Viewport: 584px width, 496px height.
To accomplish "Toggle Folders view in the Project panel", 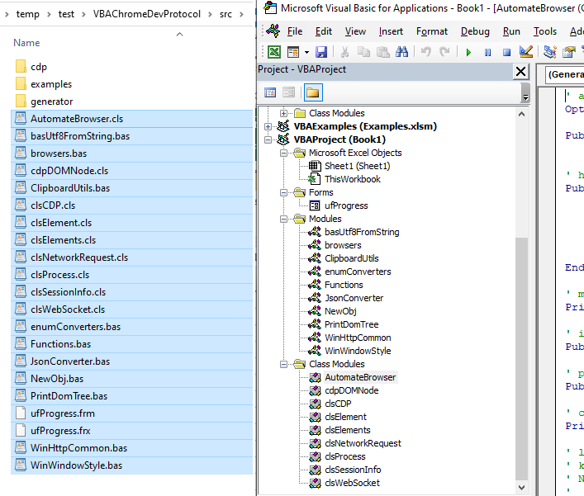I will click(313, 92).
